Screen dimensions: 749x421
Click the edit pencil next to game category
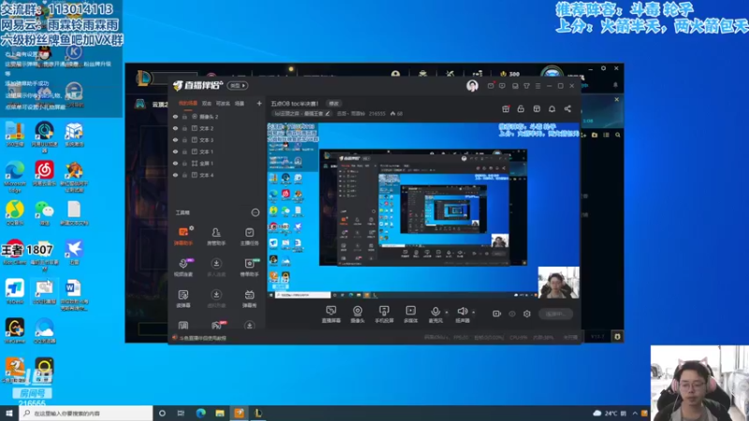point(328,113)
